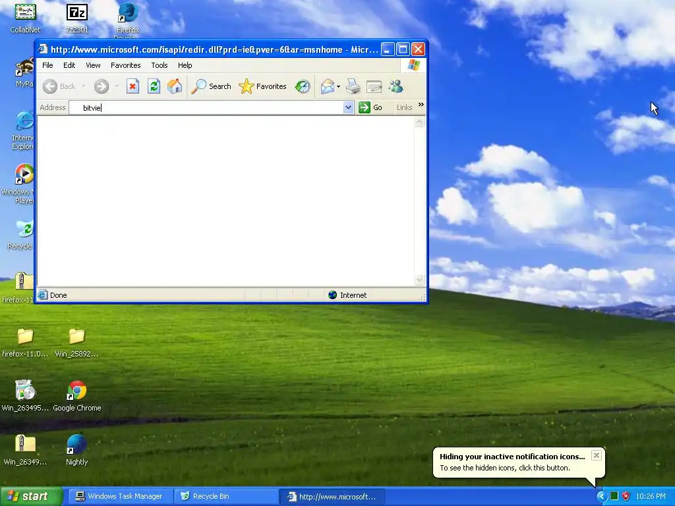Select the 7z2301 desktop icon
The width and height of the screenshot is (675, 506).
coord(77,18)
